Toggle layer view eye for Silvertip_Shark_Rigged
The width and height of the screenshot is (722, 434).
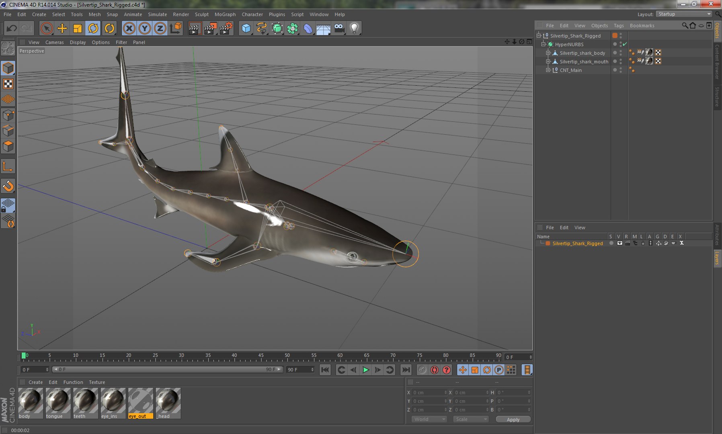click(619, 243)
